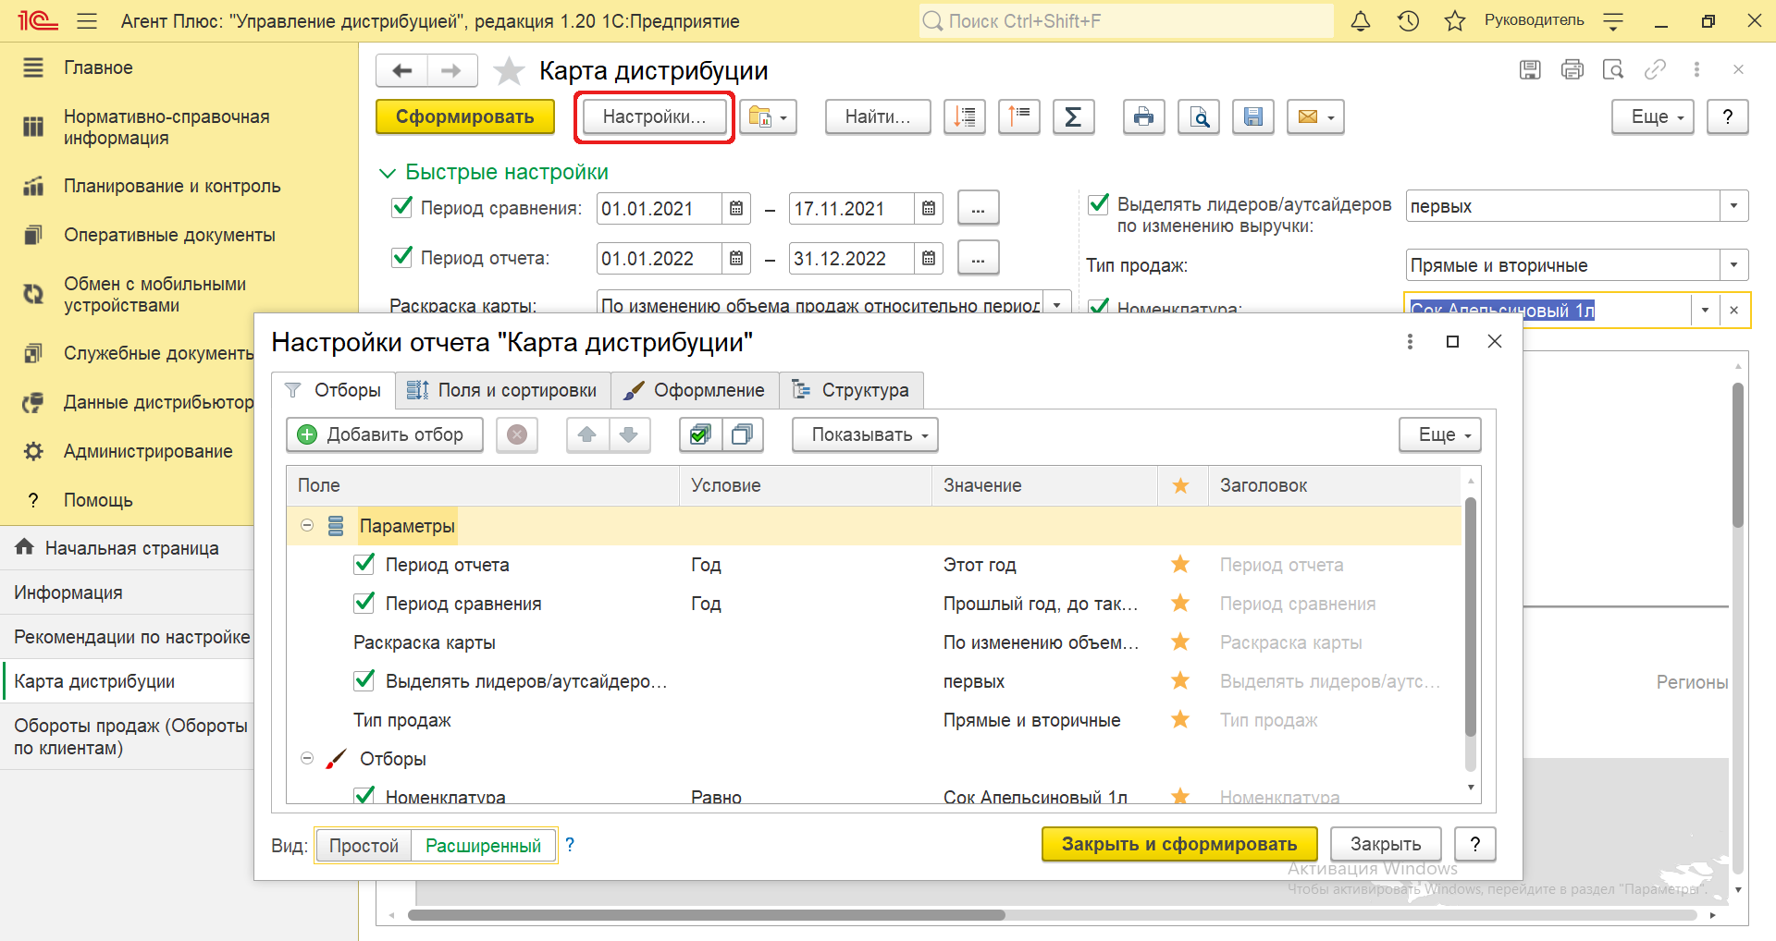The width and height of the screenshot is (1776, 941).
Task: Open the Отборы tab
Action: pos(334,390)
